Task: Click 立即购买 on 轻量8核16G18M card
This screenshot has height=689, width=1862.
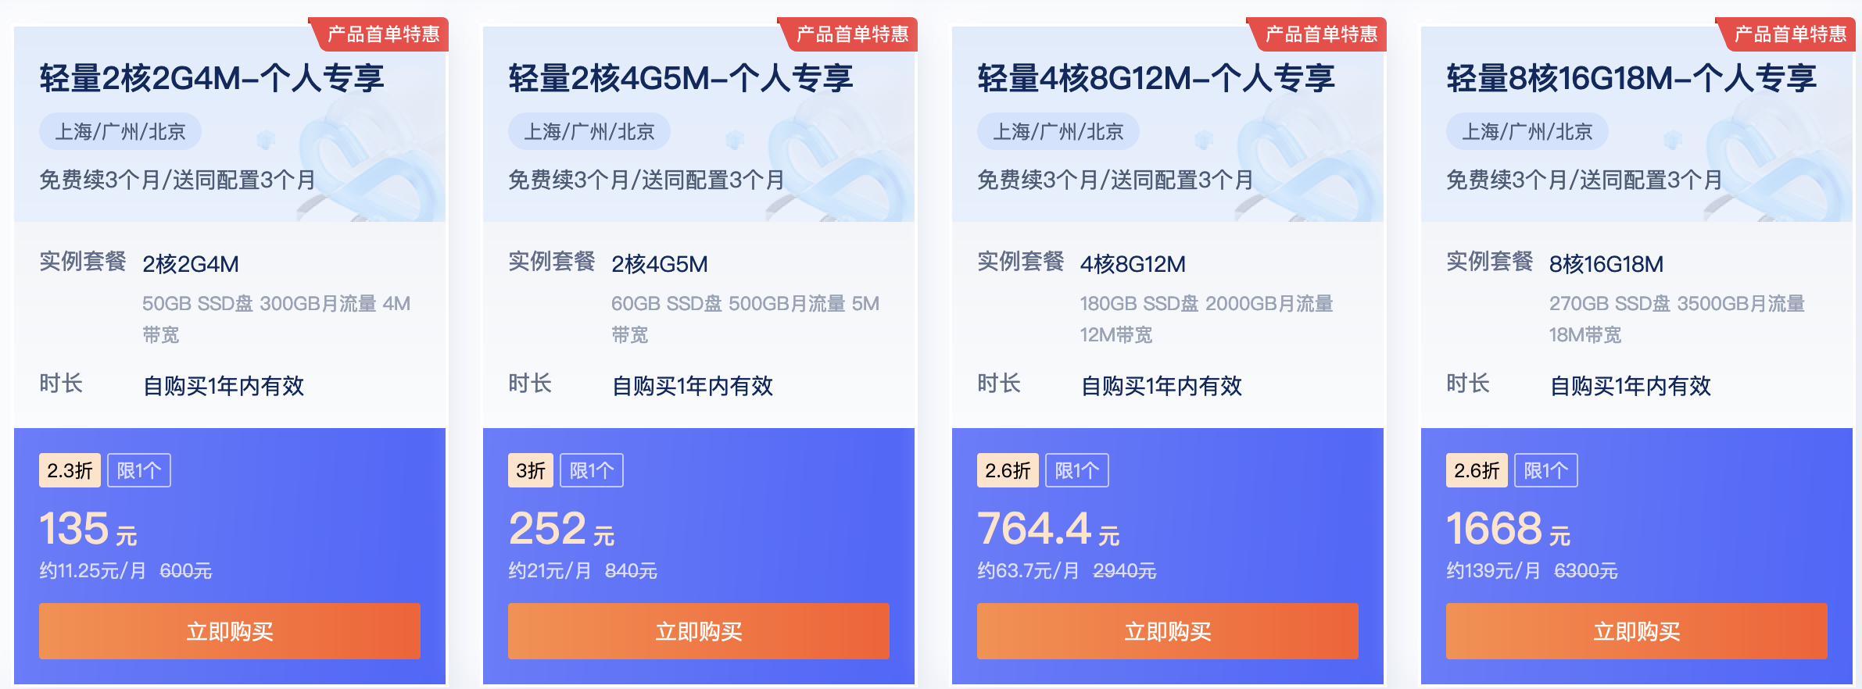Action: (1636, 631)
